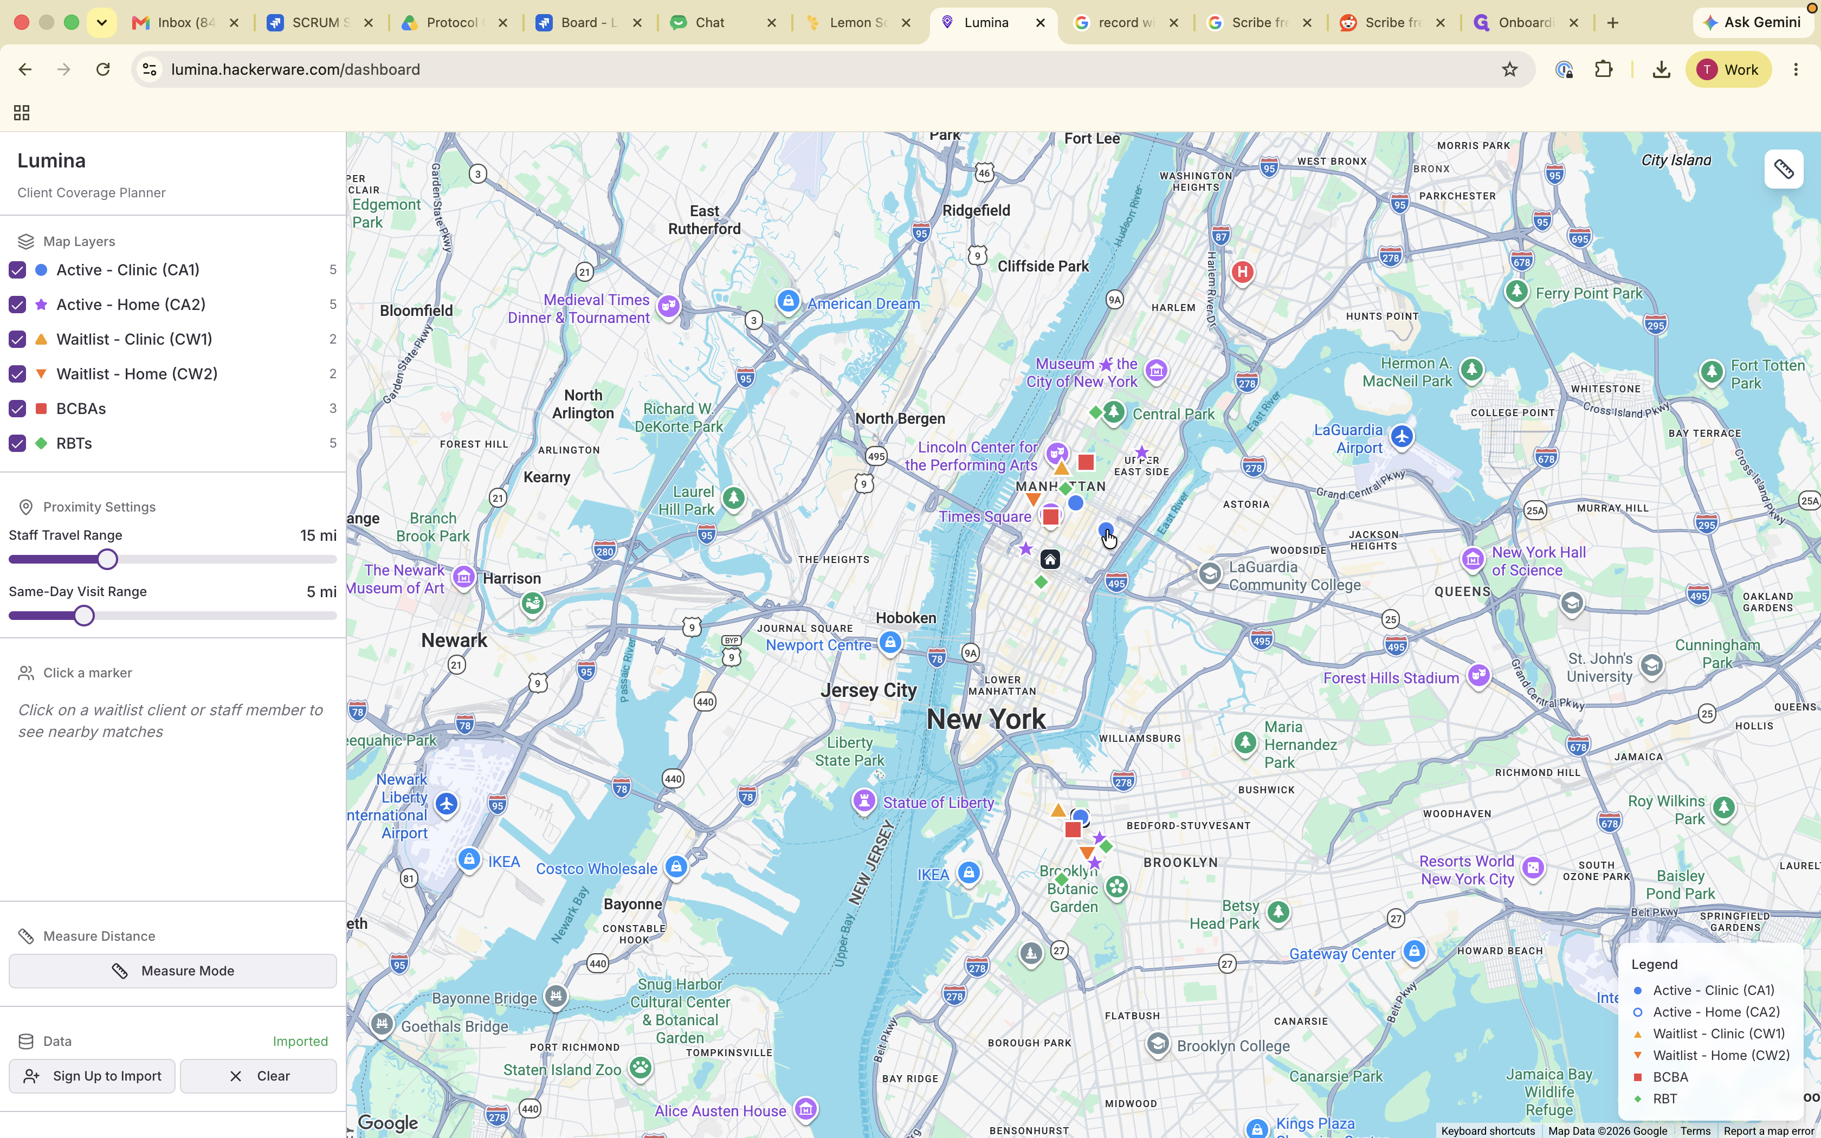Click the Google logo on the map
1821x1138 pixels.
click(388, 1123)
